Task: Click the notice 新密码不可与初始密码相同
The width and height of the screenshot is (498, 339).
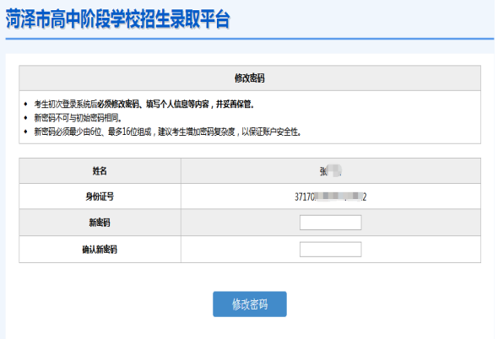Action: click(78, 118)
